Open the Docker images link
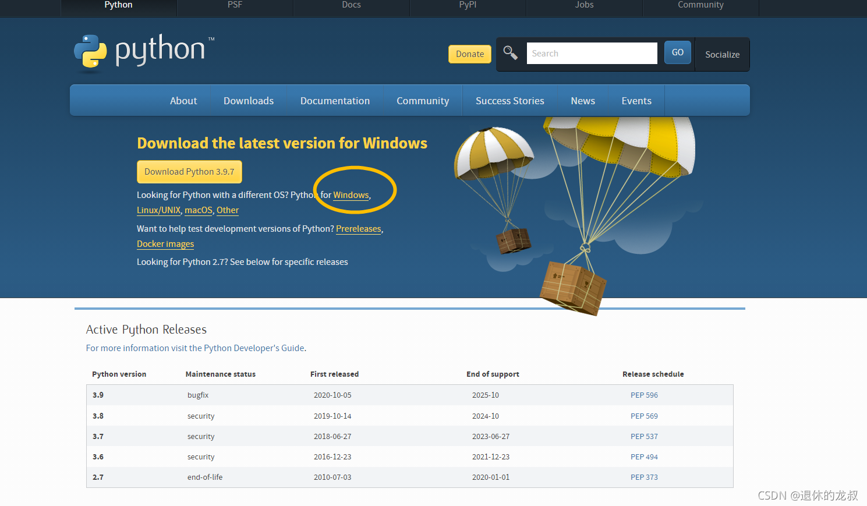The image size is (867, 506). click(165, 244)
